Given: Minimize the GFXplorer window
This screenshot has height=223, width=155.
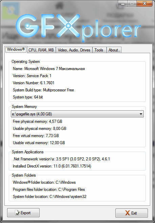Looking at the screenshot, I should (123, 4).
